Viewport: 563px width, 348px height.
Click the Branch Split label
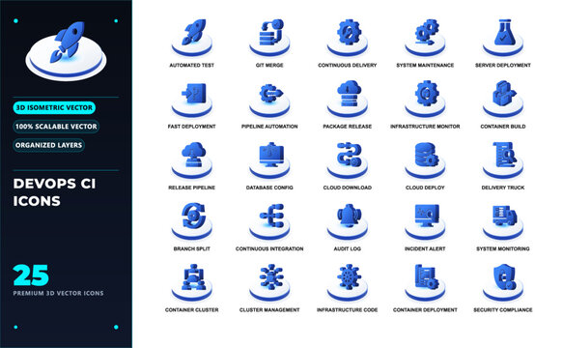coord(192,248)
